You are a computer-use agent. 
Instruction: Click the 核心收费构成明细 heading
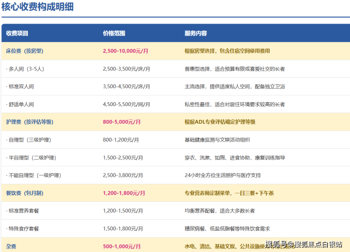[37, 7]
